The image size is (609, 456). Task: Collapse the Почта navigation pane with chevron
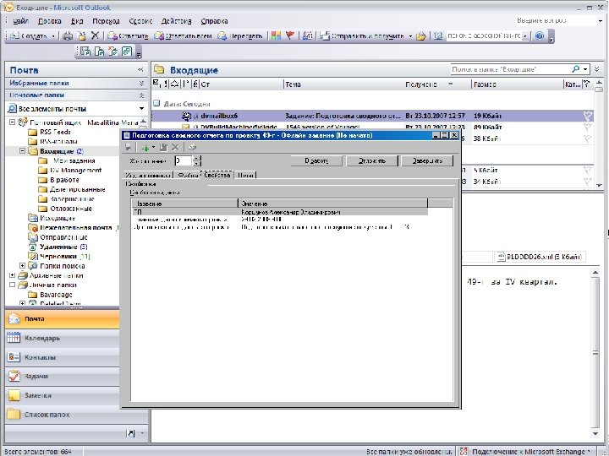tap(140, 70)
